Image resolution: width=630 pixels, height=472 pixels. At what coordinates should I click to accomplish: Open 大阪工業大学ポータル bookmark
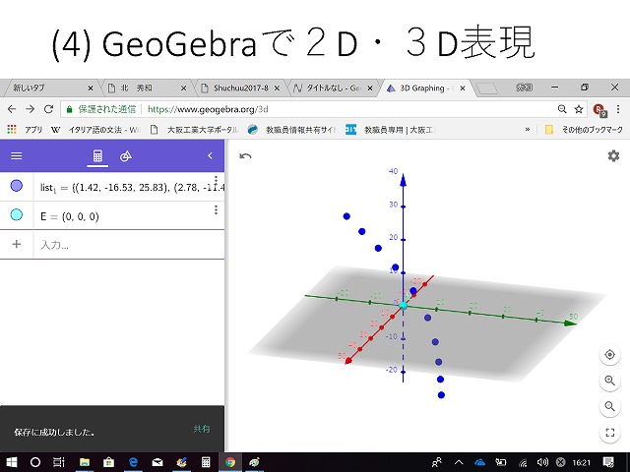click(194, 129)
